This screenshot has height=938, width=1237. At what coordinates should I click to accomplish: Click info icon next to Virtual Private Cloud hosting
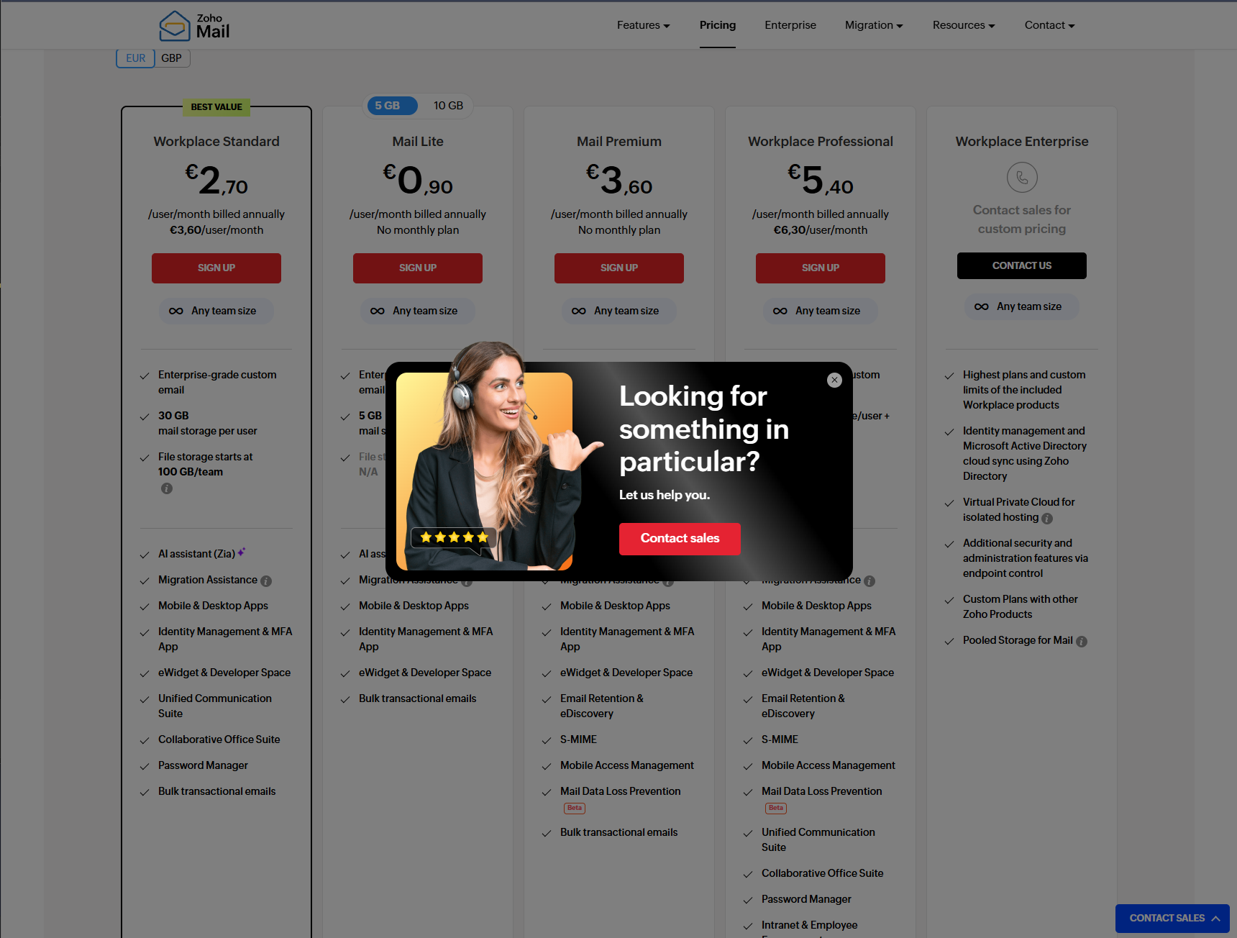click(1047, 519)
